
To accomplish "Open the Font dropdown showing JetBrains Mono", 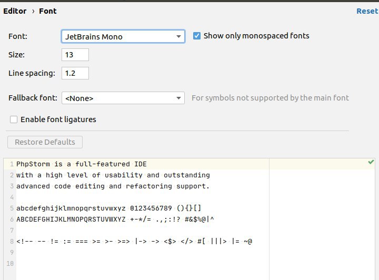I will click(123, 36).
